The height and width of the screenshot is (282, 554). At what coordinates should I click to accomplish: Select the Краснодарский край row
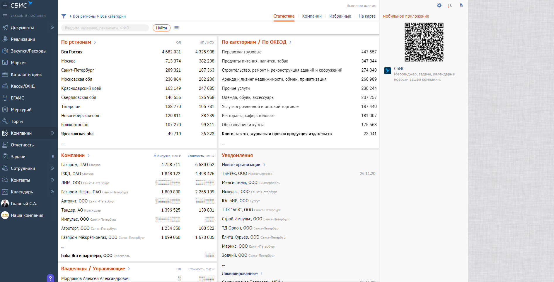click(x=138, y=88)
